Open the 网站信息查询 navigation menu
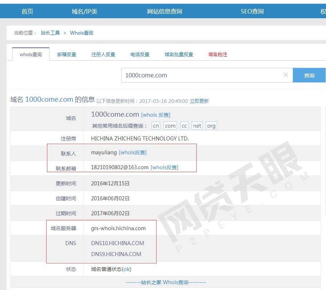 pos(165,11)
